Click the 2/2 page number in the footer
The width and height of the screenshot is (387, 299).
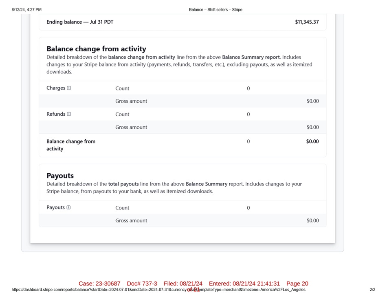[372, 290]
